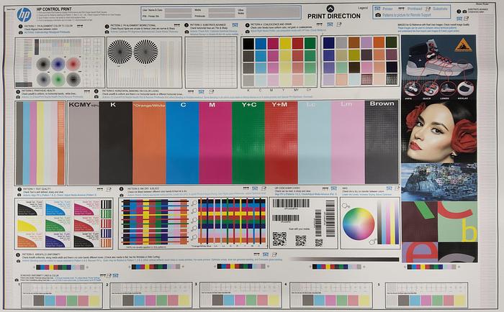Click the camera icon under Pattern 2 heading
504x312 pixels.
[107, 32]
